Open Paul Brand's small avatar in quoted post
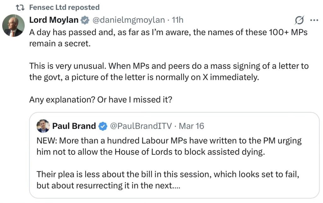323x203 pixels. [43, 126]
